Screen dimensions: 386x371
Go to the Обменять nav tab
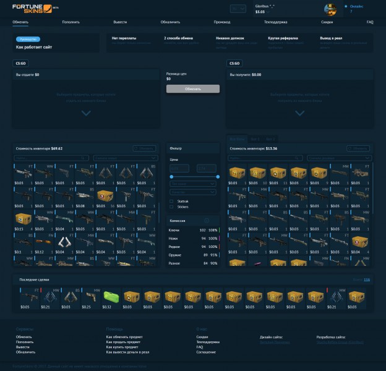coord(20,22)
